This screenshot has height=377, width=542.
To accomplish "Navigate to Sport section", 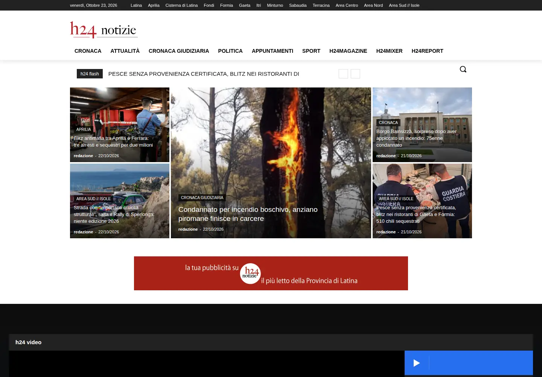I will point(311,51).
